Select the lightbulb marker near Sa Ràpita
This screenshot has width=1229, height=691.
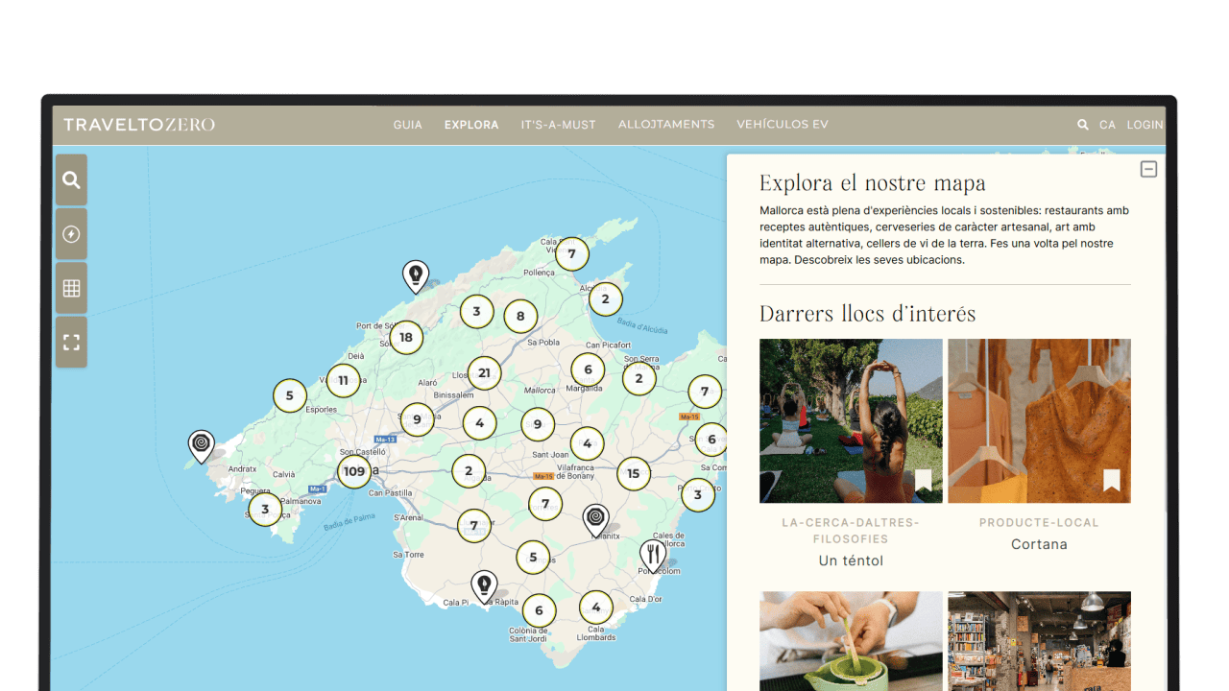484,586
